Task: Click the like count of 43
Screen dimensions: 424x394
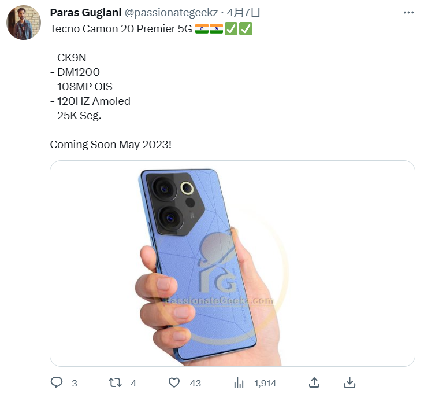Action: pos(195,383)
